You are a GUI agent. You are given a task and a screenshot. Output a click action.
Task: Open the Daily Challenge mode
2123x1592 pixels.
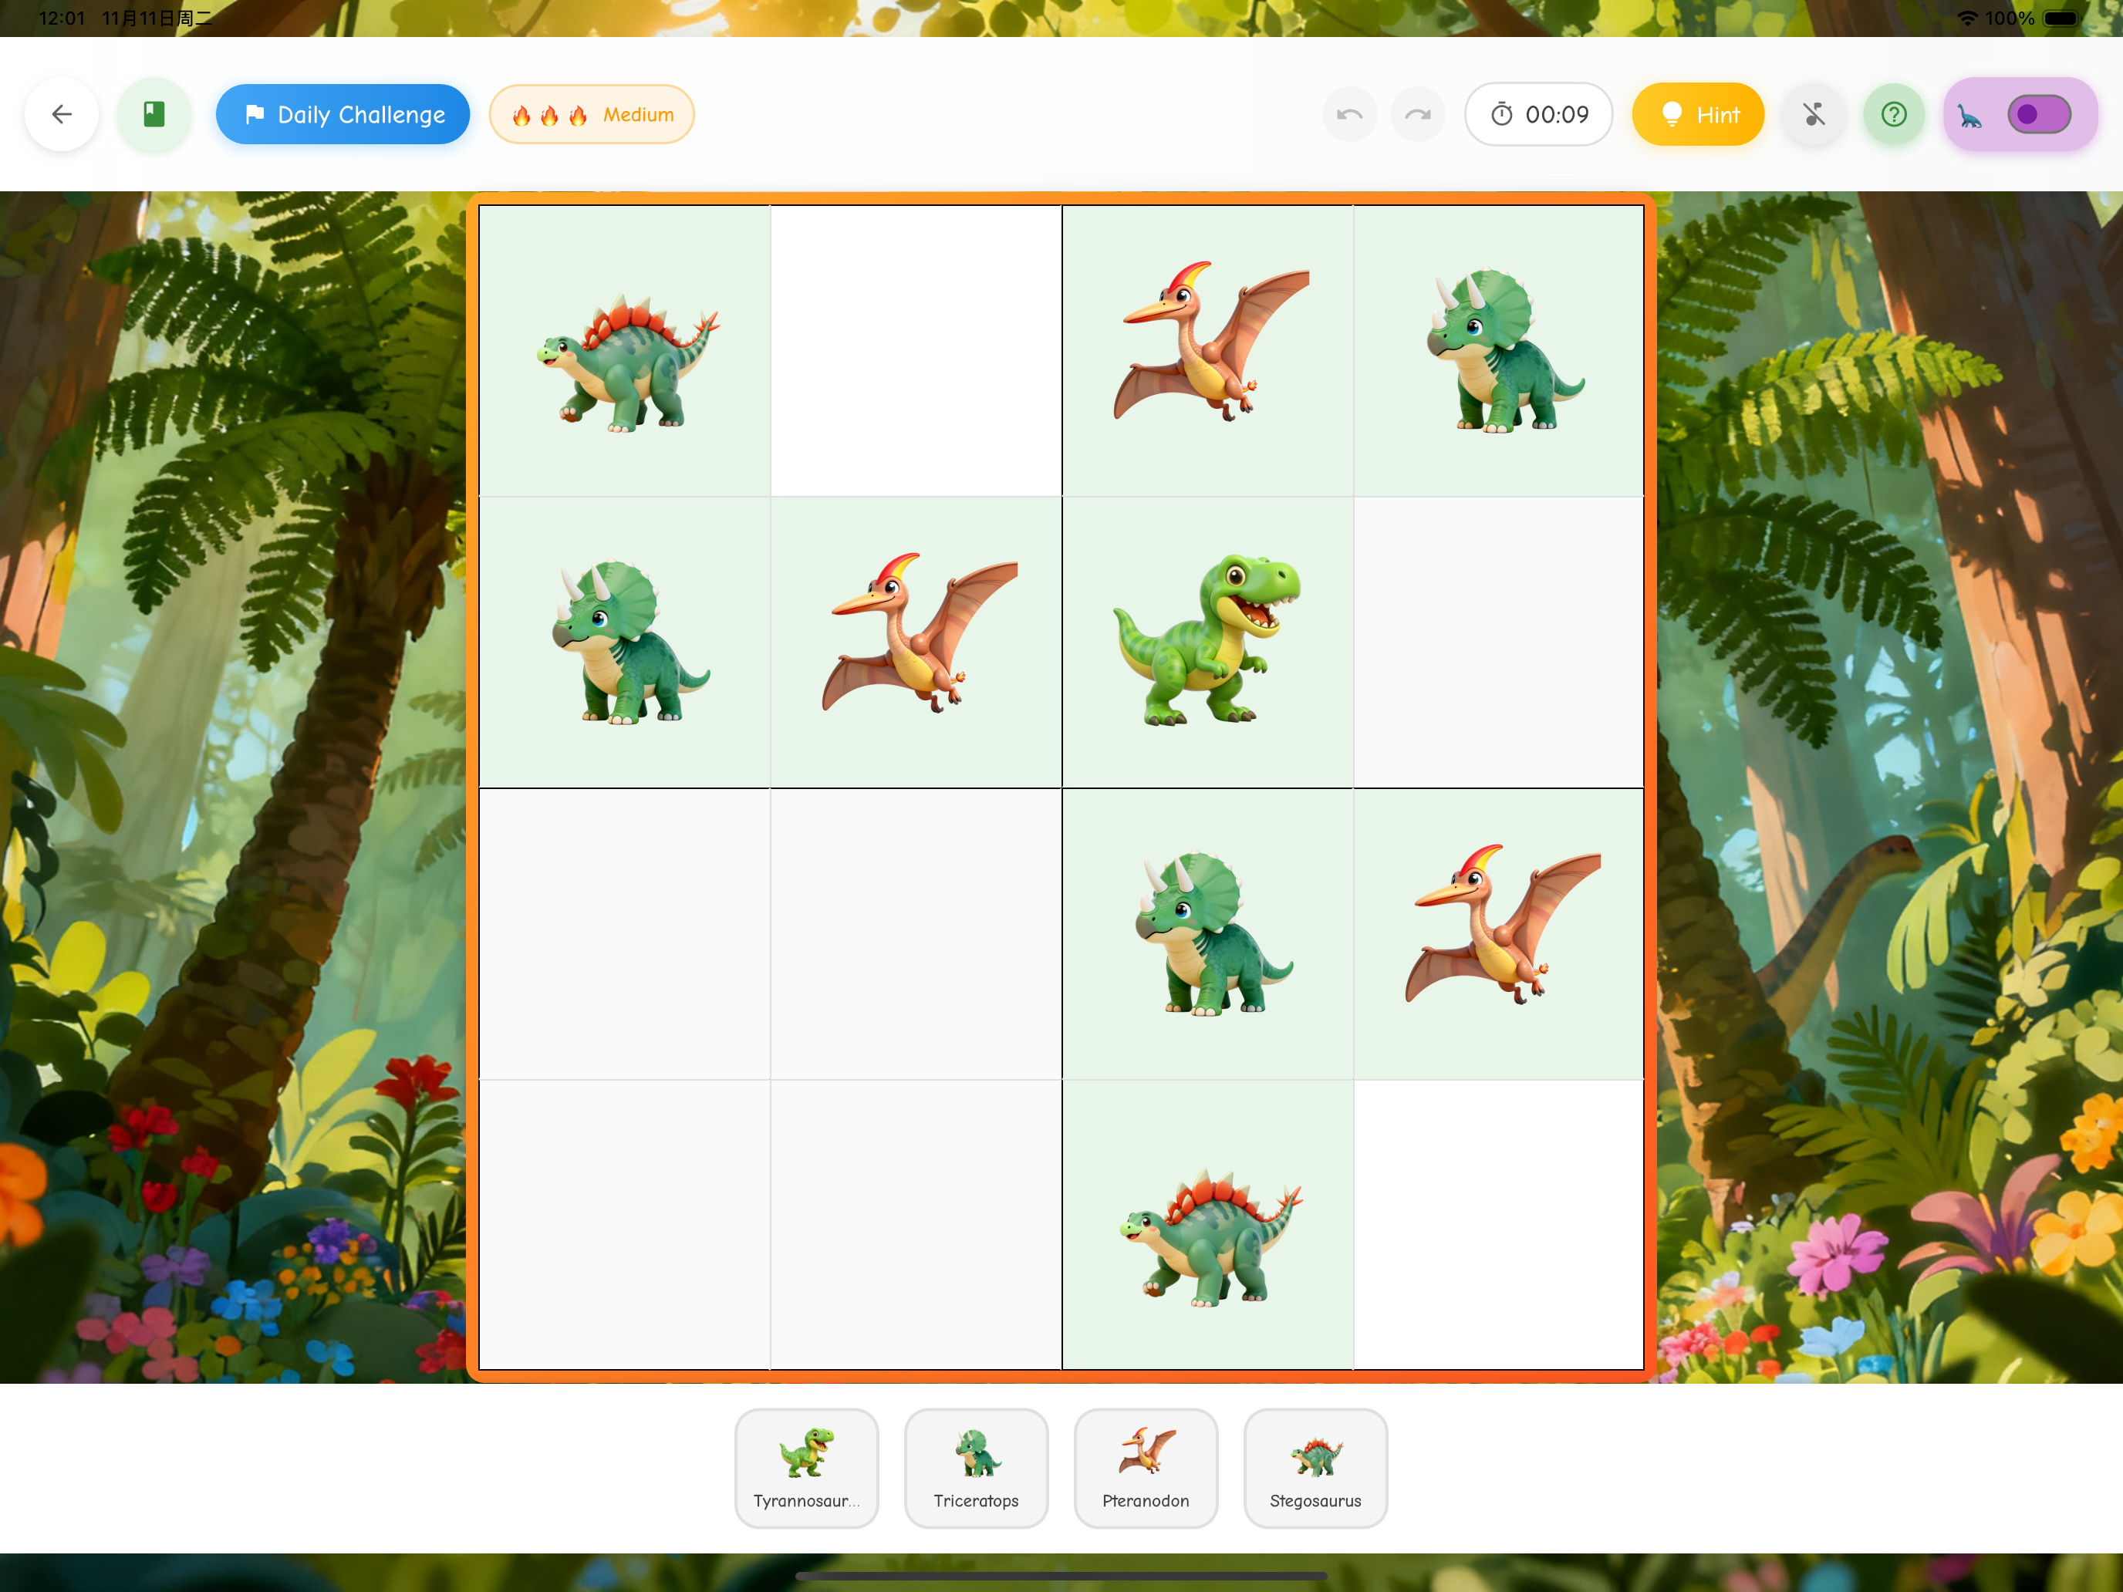pyautogui.click(x=343, y=114)
